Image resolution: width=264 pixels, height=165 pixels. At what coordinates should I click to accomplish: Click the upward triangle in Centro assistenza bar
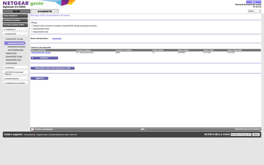pos(143,129)
